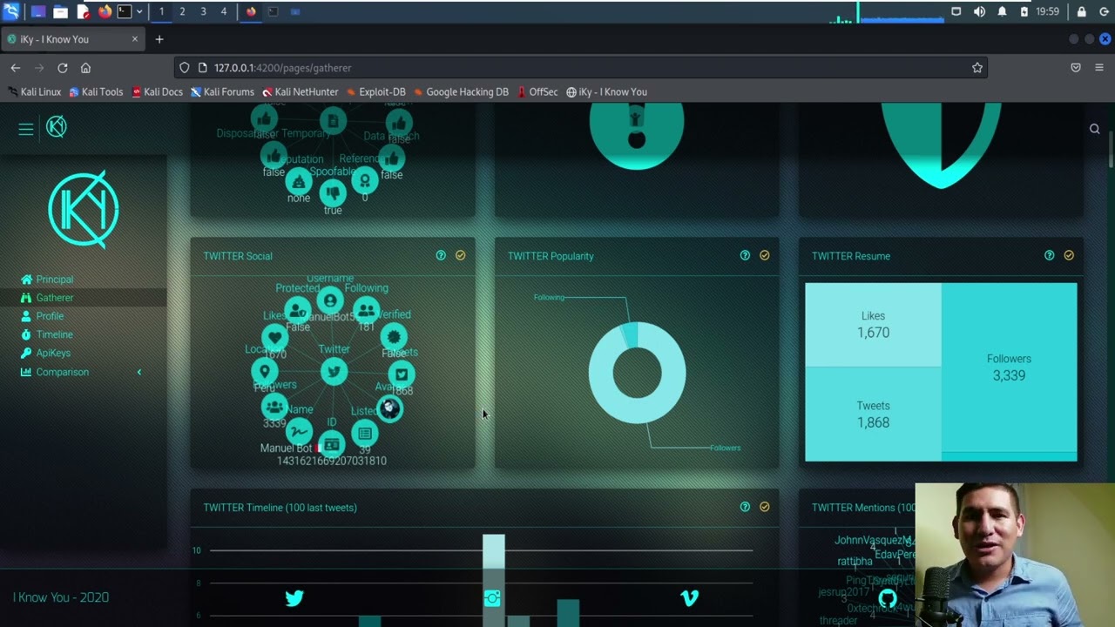
Task: Select the Verified badge node
Action: click(x=393, y=337)
